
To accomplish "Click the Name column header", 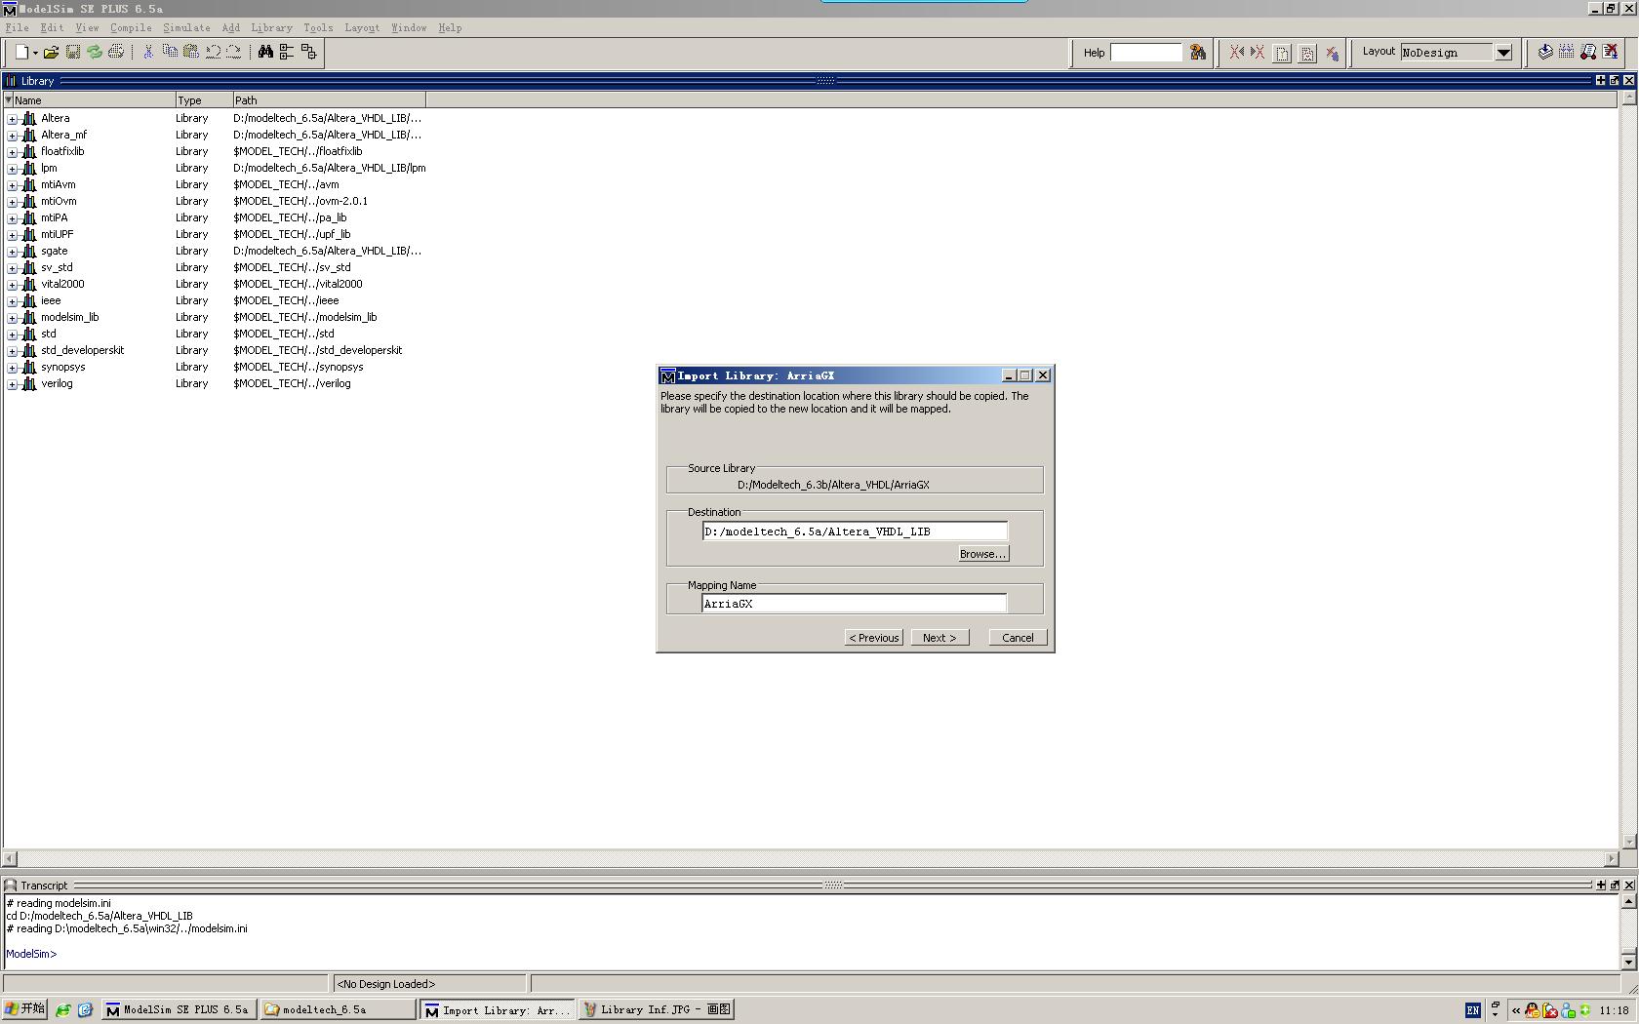I will point(94,100).
